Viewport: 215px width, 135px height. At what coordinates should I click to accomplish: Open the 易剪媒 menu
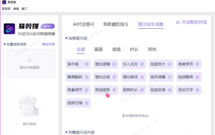(6, 9)
